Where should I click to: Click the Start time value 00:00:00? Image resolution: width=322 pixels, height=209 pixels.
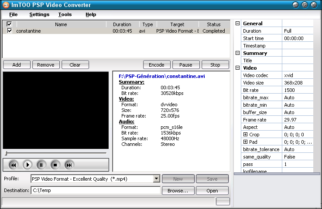point(298,38)
